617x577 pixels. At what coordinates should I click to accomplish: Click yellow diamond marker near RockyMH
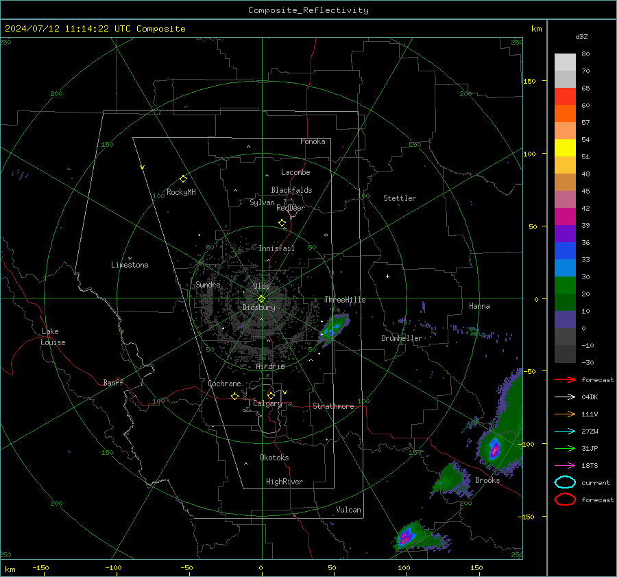pyautogui.click(x=183, y=179)
